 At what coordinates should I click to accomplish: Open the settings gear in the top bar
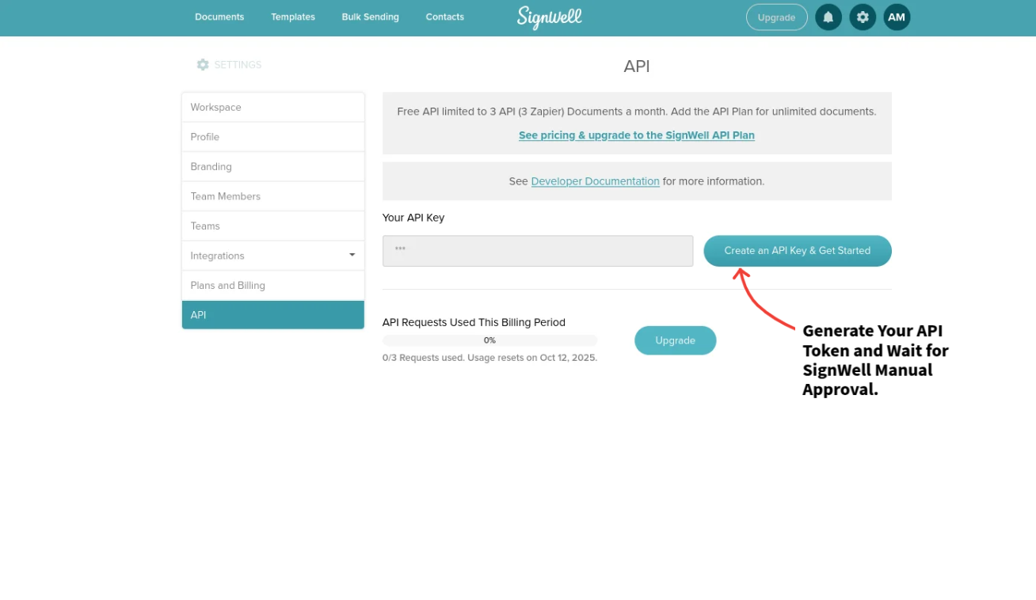(x=862, y=17)
